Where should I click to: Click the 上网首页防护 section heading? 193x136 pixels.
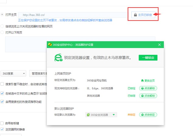[63, 73]
